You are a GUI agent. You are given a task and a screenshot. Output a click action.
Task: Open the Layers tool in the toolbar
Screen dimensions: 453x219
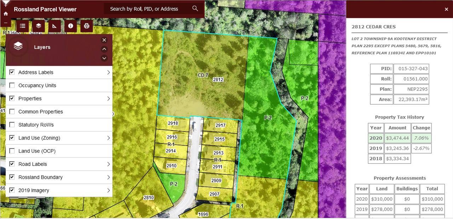click(38, 26)
